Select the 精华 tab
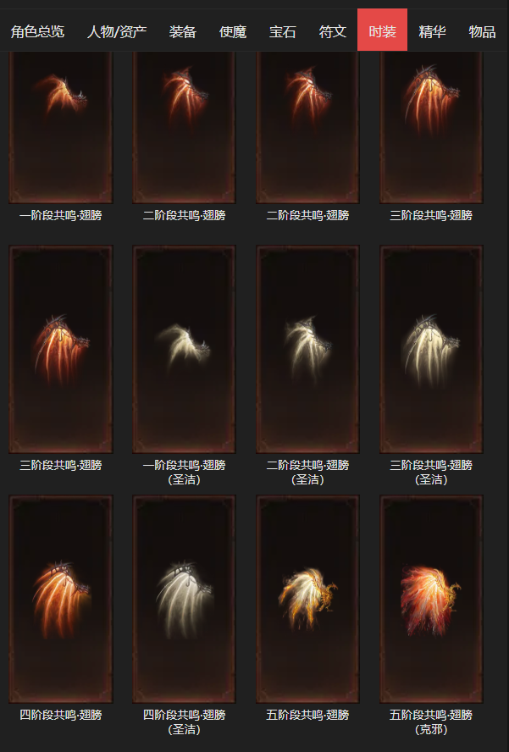The height and width of the screenshot is (752, 509). pyautogui.click(x=432, y=31)
